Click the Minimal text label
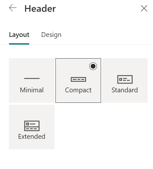153x169 pixels. click(32, 90)
